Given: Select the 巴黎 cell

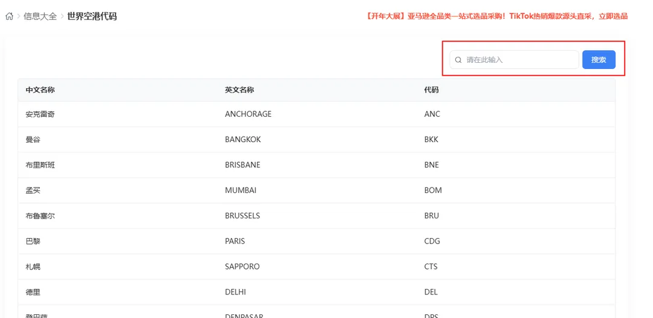Looking at the screenshot, I should point(33,241).
